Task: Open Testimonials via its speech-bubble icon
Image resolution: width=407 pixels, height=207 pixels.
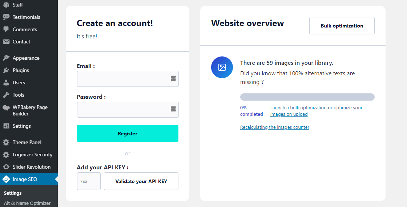Action: tap(6, 17)
